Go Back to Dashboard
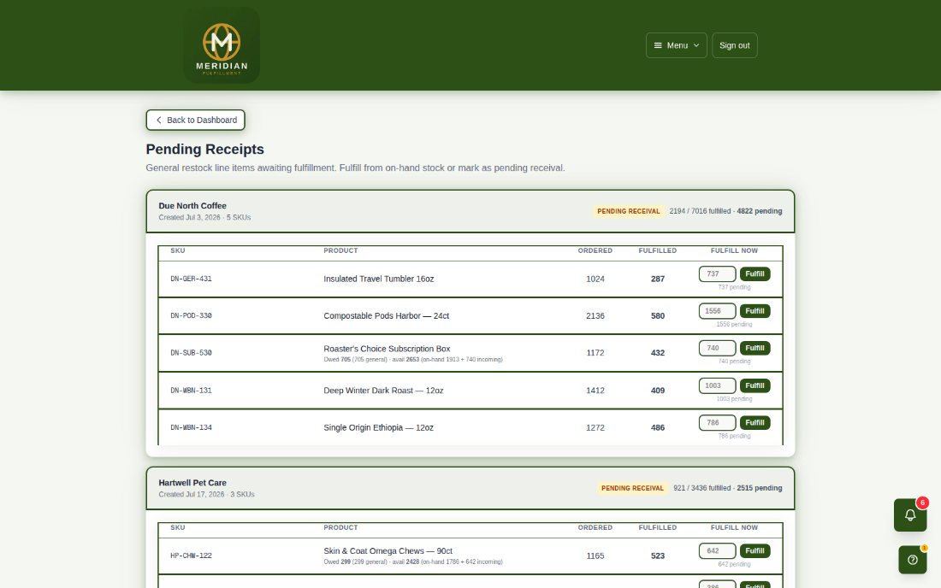Viewport: 941px width, 588px height. coord(196,120)
